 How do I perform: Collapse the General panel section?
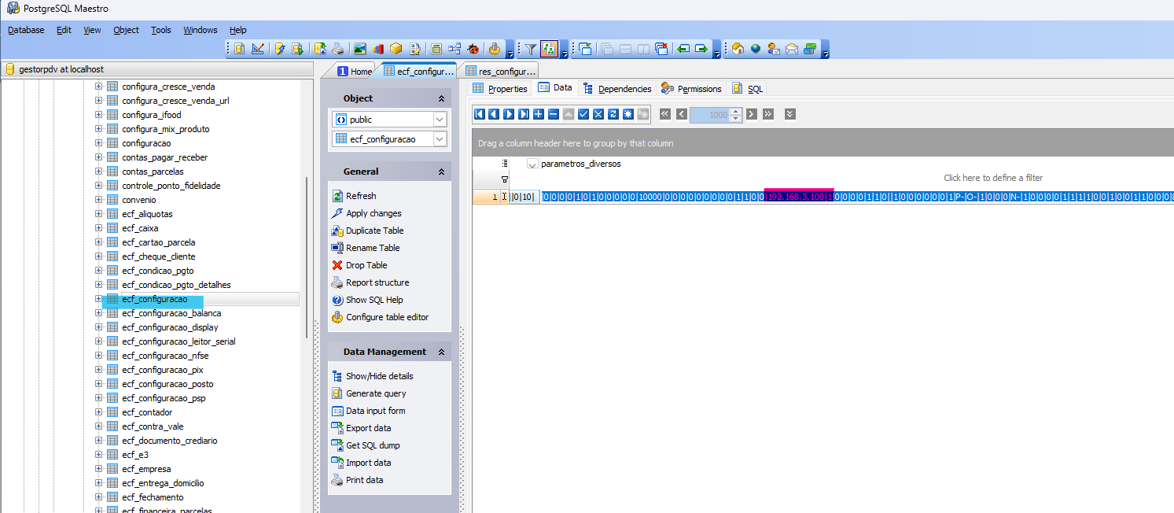[x=441, y=172]
